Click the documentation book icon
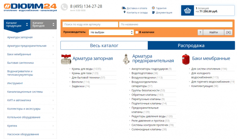 pos(153,12)
